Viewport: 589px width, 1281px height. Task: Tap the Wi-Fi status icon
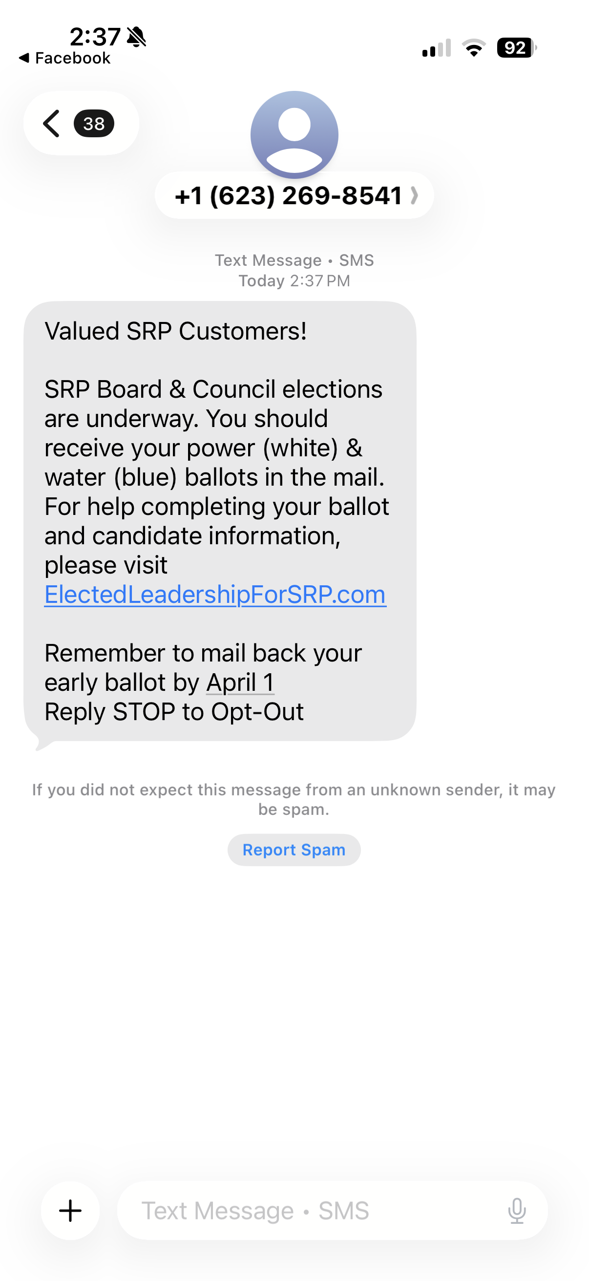pyautogui.click(x=474, y=48)
